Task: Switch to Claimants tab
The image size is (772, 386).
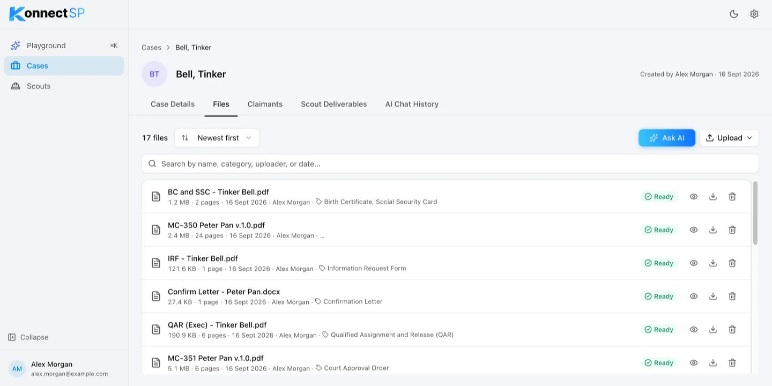Action: [265, 104]
